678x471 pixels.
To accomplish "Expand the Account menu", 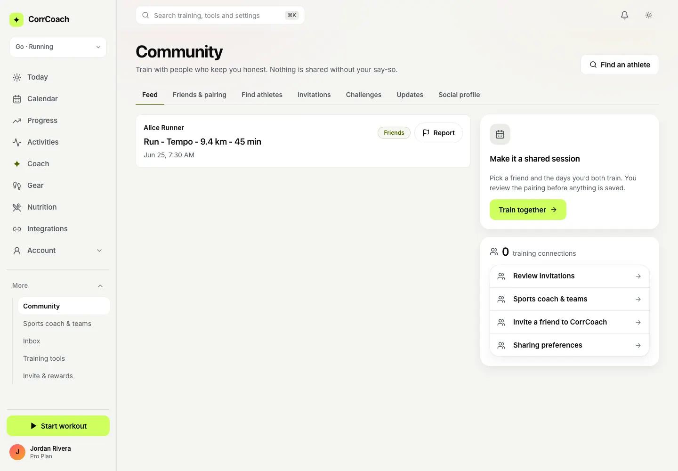I will point(58,251).
